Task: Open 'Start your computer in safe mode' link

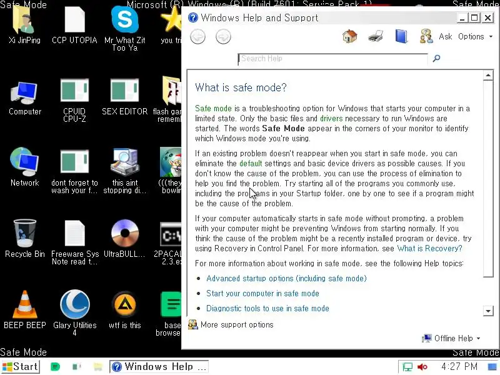Action: pos(262,293)
